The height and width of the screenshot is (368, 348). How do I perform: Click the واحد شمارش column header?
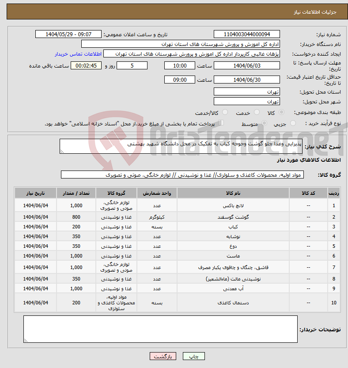(157, 193)
